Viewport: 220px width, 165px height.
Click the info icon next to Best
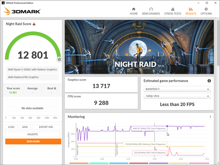point(55,88)
